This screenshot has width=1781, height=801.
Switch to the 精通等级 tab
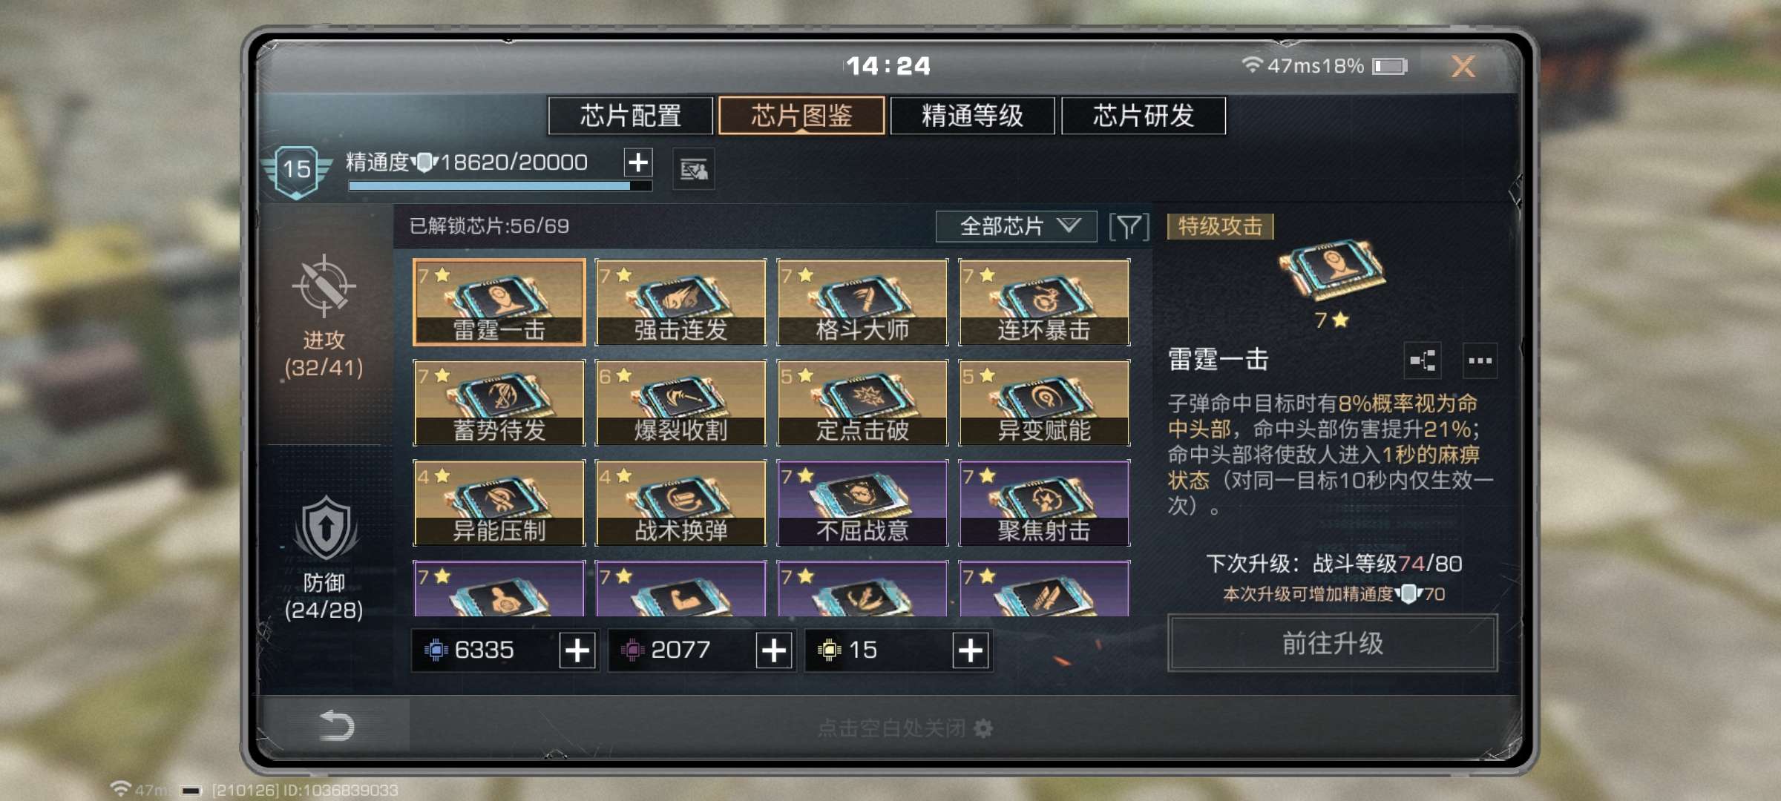pyautogui.click(x=972, y=116)
